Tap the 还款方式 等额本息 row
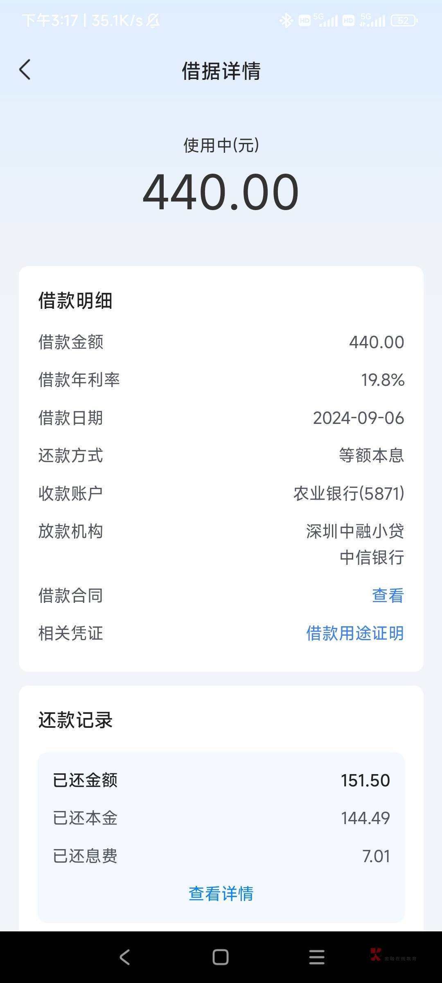The height and width of the screenshot is (983, 442). pos(221,455)
